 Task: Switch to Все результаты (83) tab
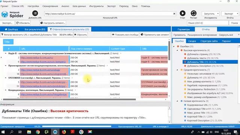click(x=35, y=29)
